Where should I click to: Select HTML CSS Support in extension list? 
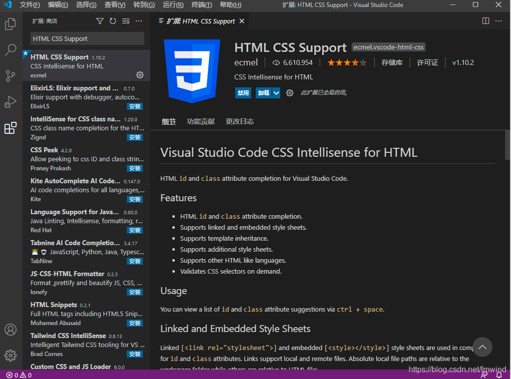pyautogui.click(x=86, y=65)
